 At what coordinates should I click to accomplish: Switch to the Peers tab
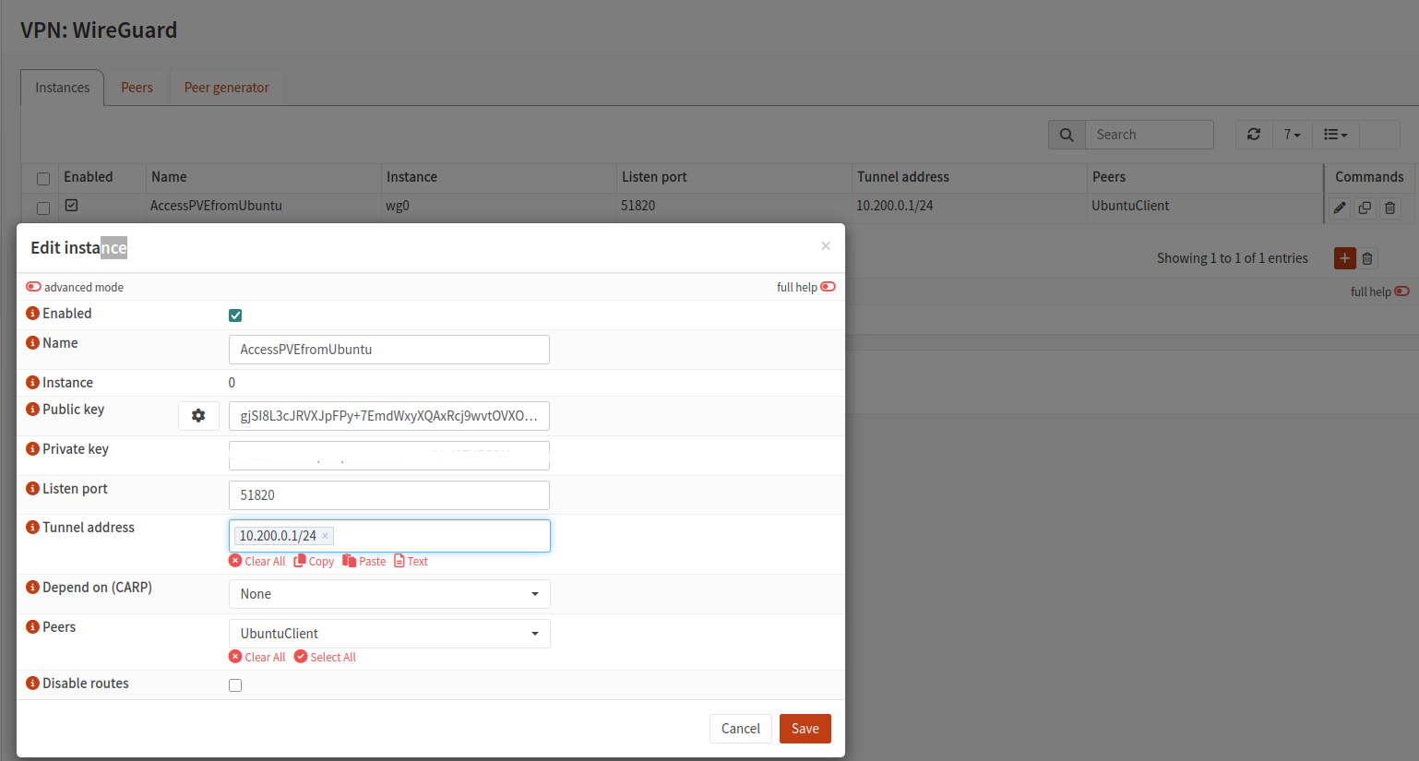(x=137, y=88)
